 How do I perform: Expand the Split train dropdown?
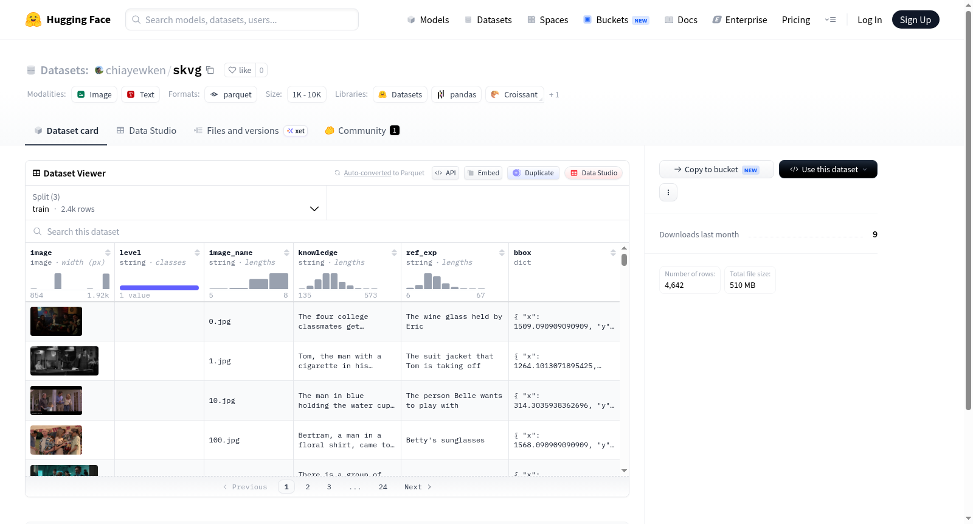click(x=176, y=203)
